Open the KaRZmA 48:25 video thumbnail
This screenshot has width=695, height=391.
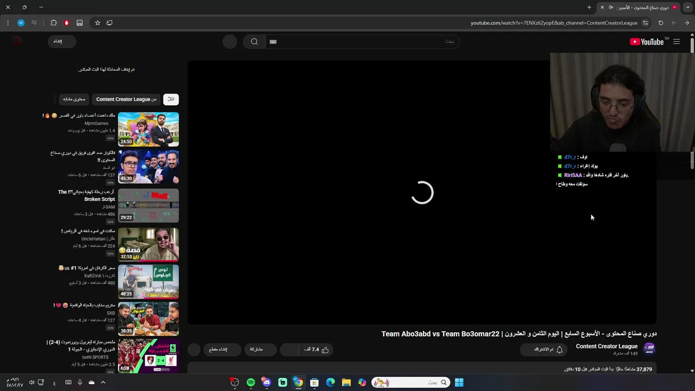[148, 282]
